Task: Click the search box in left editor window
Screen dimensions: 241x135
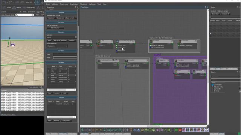Action: pos(24,15)
